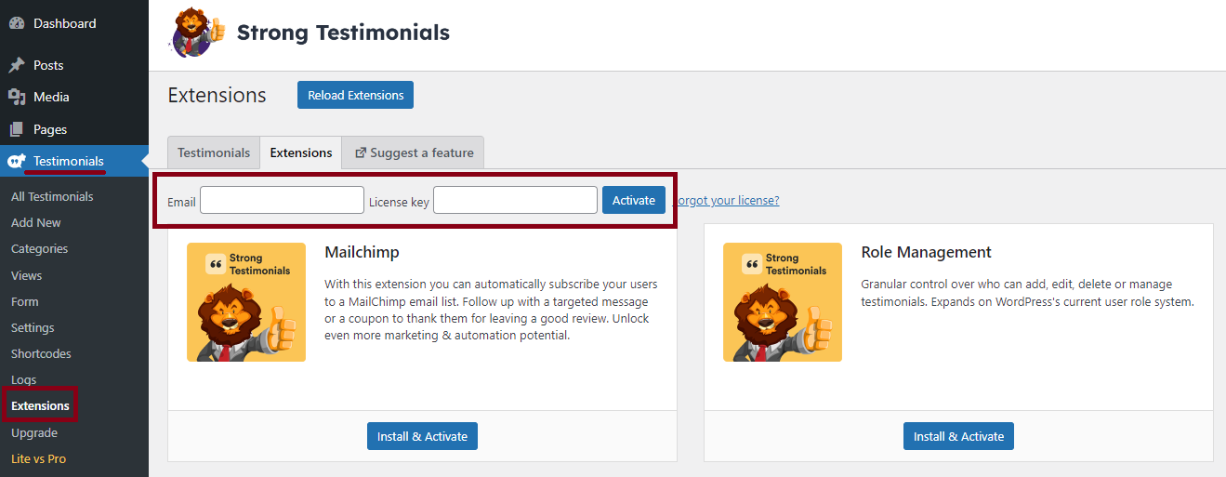The image size is (1226, 477).
Task: Click the Testimonials quote bubble icon
Action: pos(17,161)
